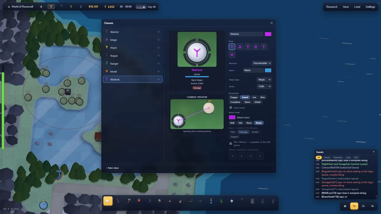Select the hammer build tool

coord(129,201)
